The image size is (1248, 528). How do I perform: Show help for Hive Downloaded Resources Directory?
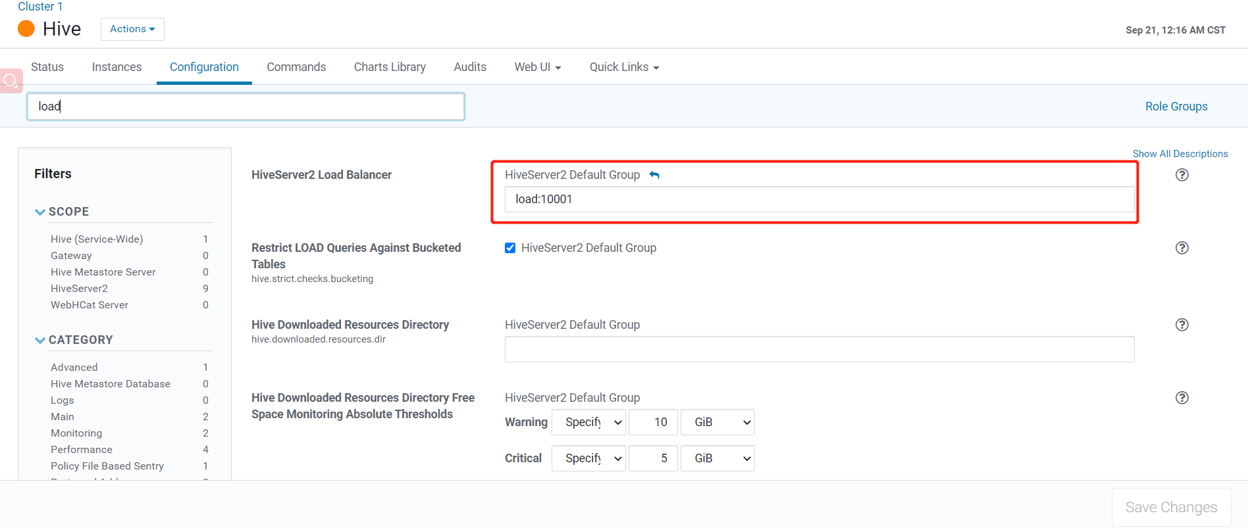coord(1182,325)
